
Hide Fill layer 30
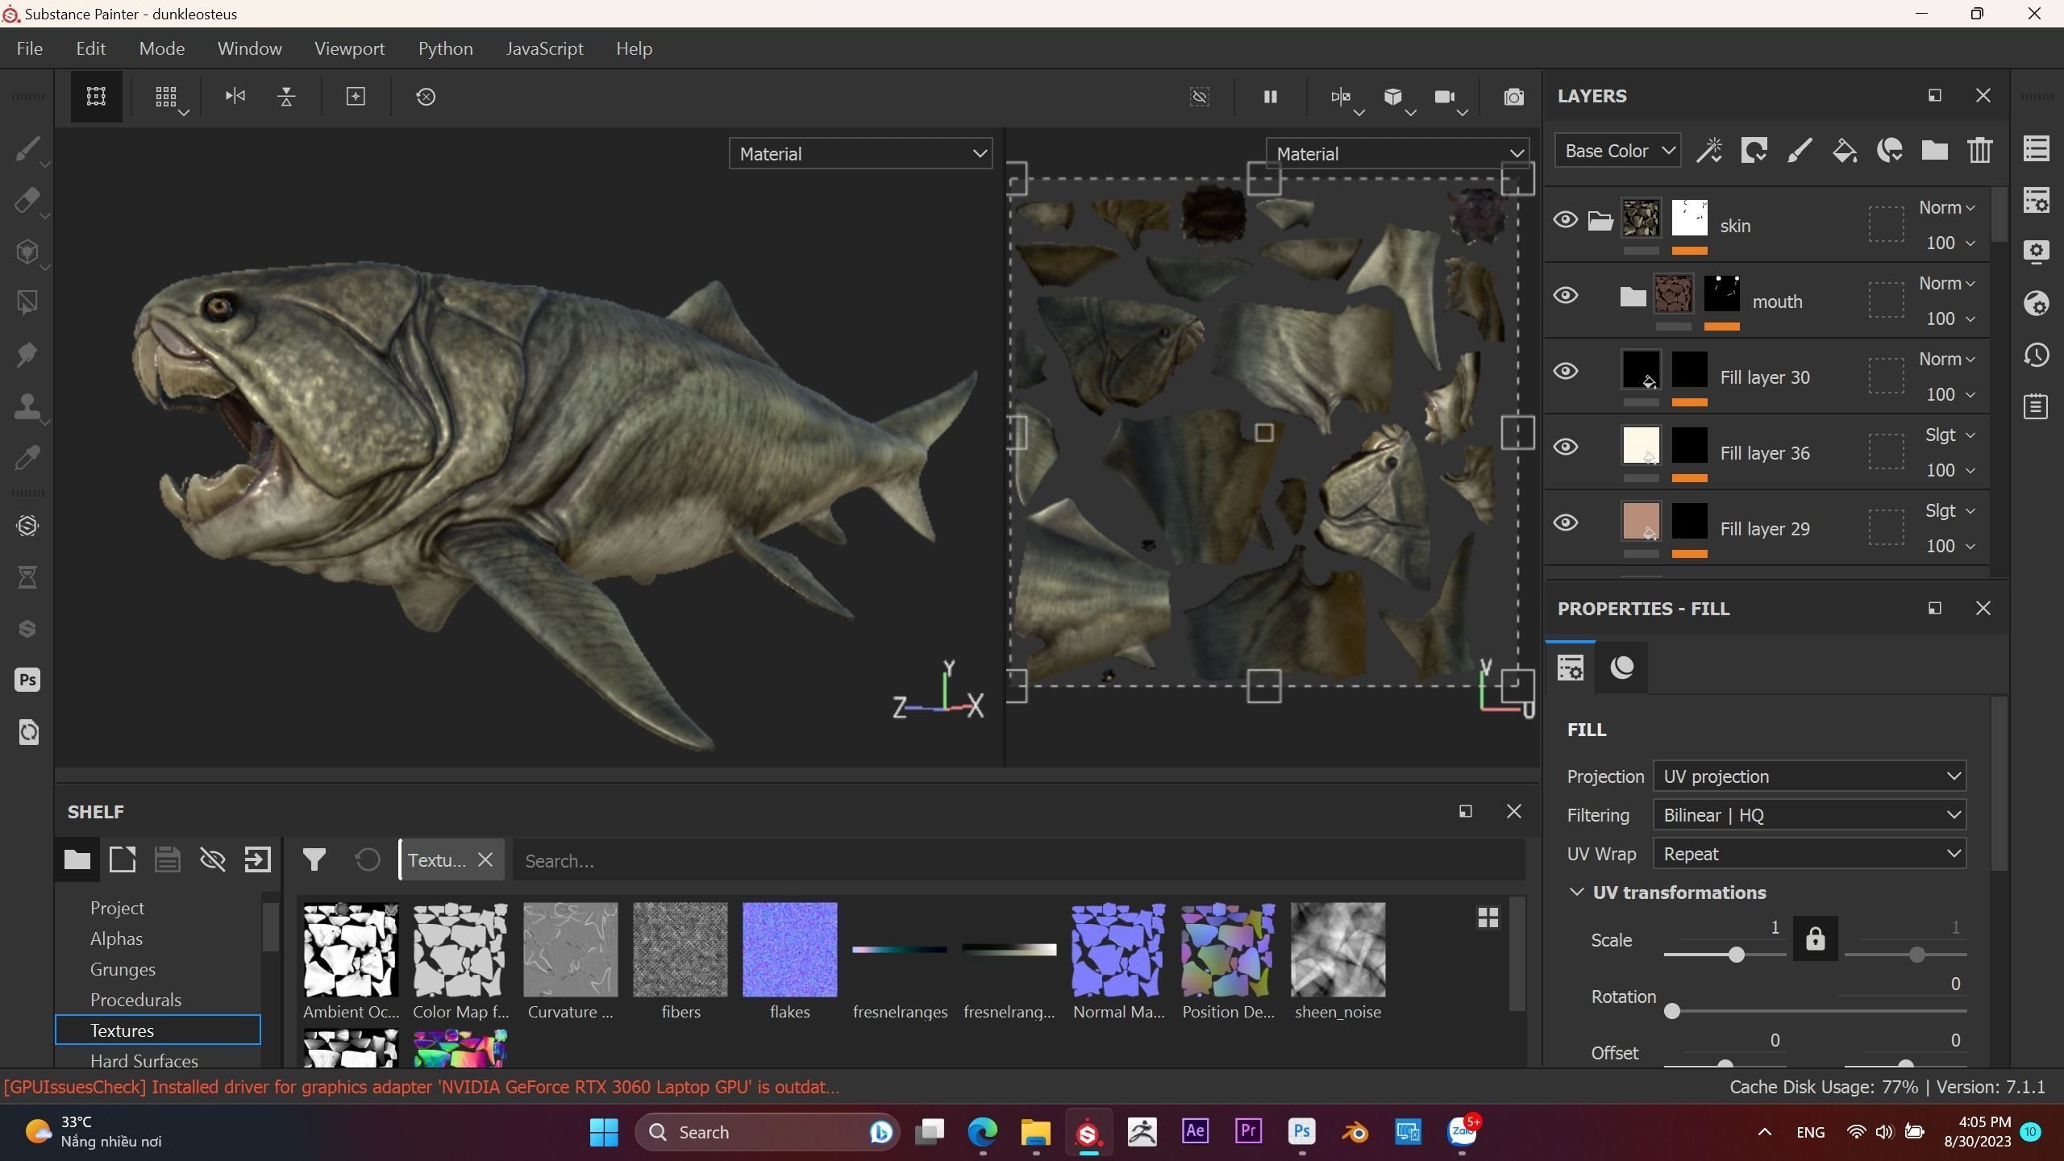pyautogui.click(x=1566, y=371)
